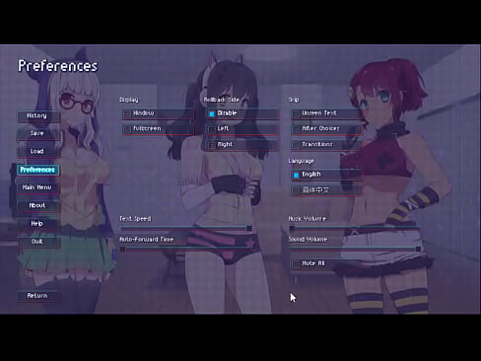This screenshot has height=361, width=481.
Task: Open the Save screen
Action: (x=38, y=133)
